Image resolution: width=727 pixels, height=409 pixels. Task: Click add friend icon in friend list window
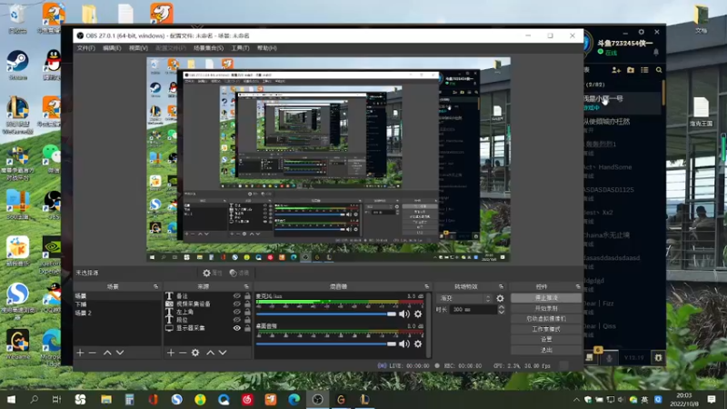(616, 70)
